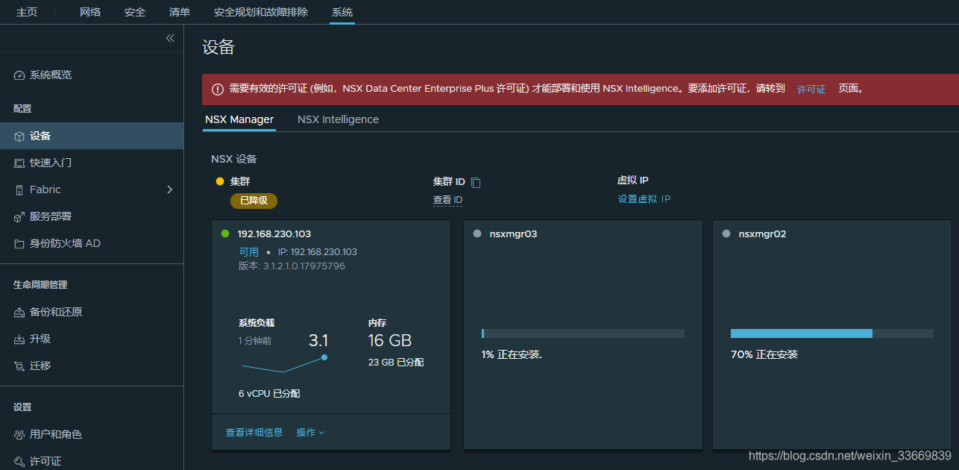The width and height of the screenshot is (959, 470).
Task: Click the 已降级 status badge
Action: (x=254, y=201)
